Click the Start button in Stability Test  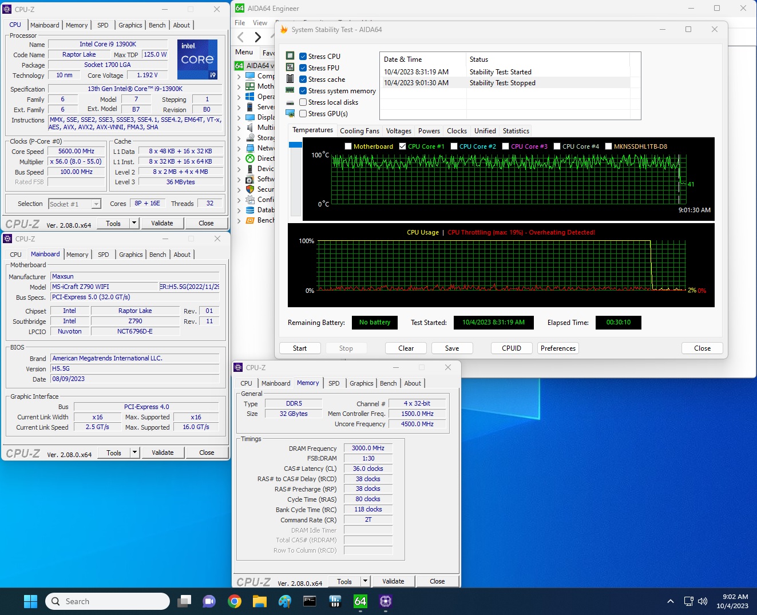(x=300, y=348)
